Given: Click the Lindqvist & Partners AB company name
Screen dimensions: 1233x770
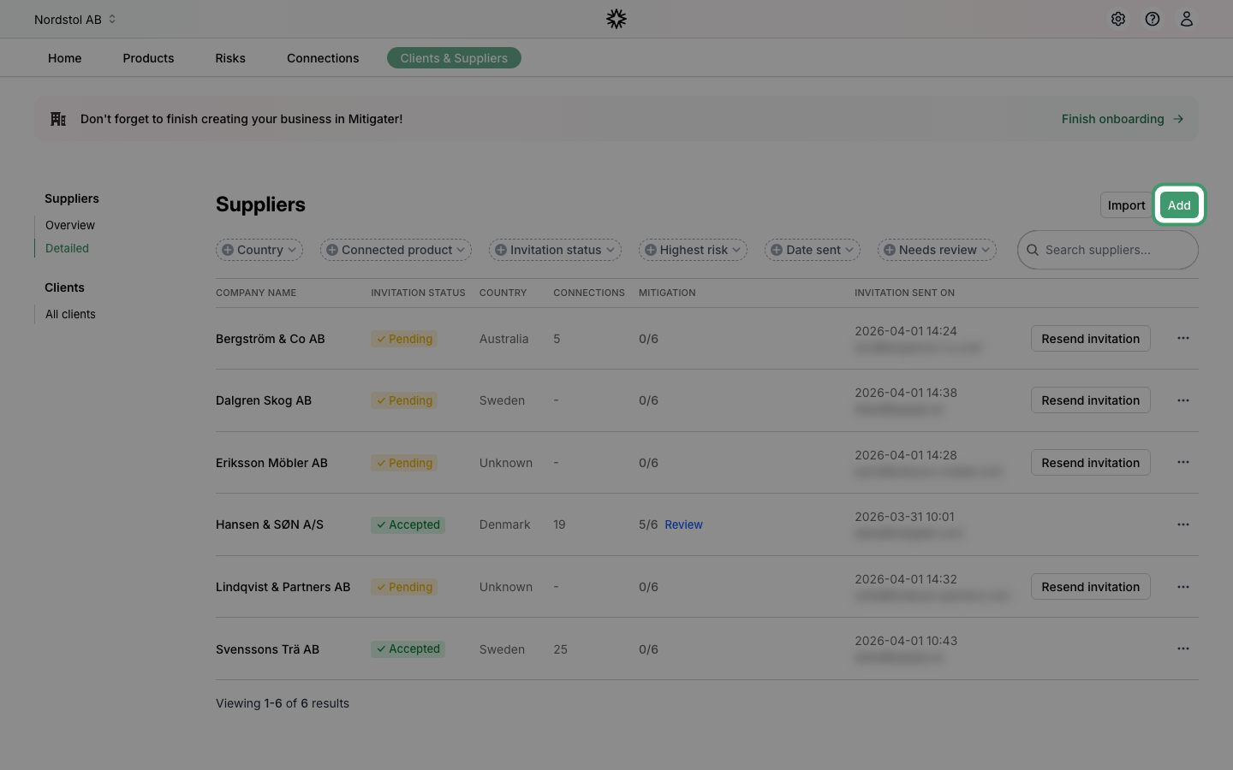Looking at the screenshot, I should [x=283, y=587].
